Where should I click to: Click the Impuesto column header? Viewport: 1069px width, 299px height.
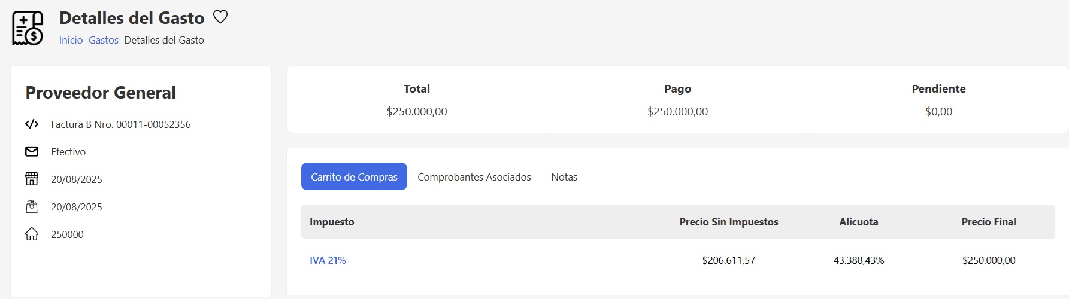click(332, 222)
